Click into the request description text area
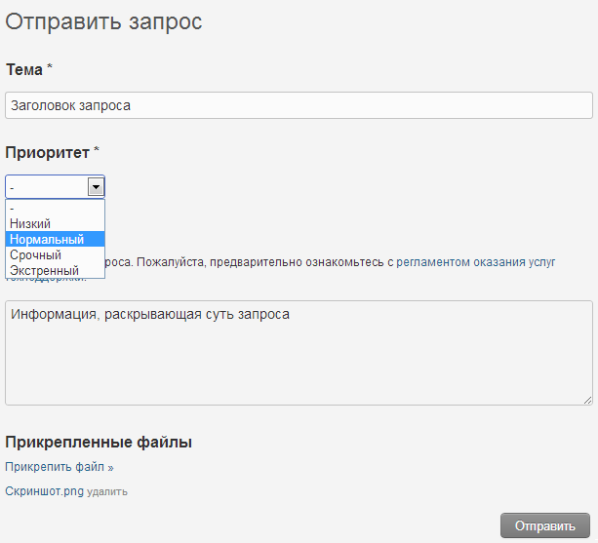598x543 pixels. [299, 353]
